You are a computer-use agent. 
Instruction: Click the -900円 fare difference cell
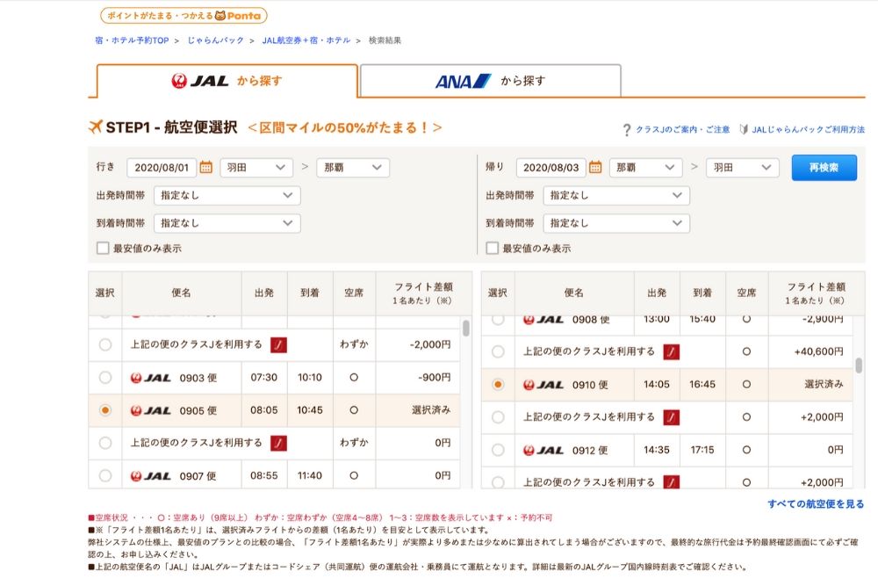click(418, 378)
